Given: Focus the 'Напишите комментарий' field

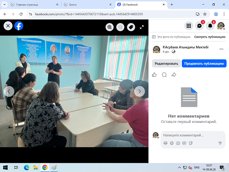Looking at the screenshot, I should pyautogui.click(x=193, y=135).
